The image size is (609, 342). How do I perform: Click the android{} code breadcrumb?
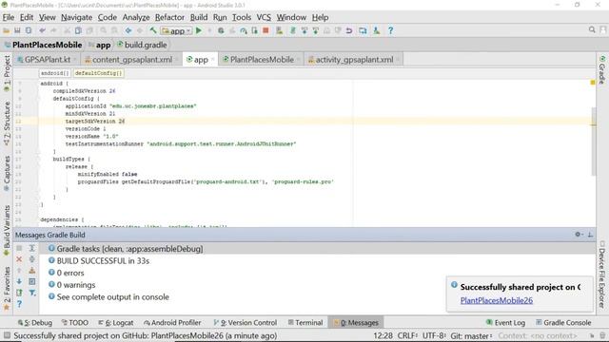click(x=55, y=73)
